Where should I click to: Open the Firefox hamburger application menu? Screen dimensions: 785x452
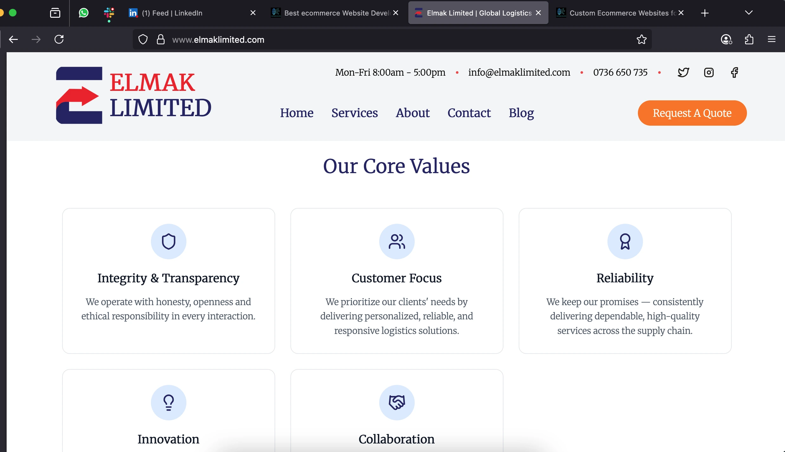tap(771, 40)
